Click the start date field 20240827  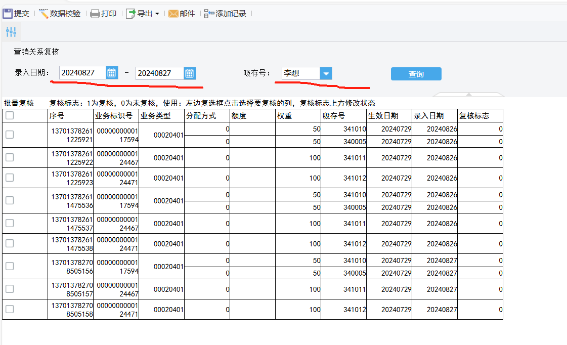pyautogui.click(x=82, y=73)
